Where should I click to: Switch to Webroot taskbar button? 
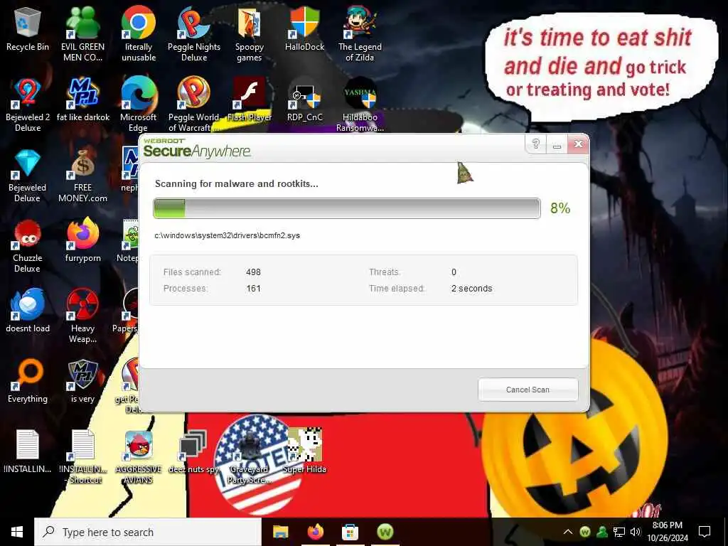click(x=385, y=532)
